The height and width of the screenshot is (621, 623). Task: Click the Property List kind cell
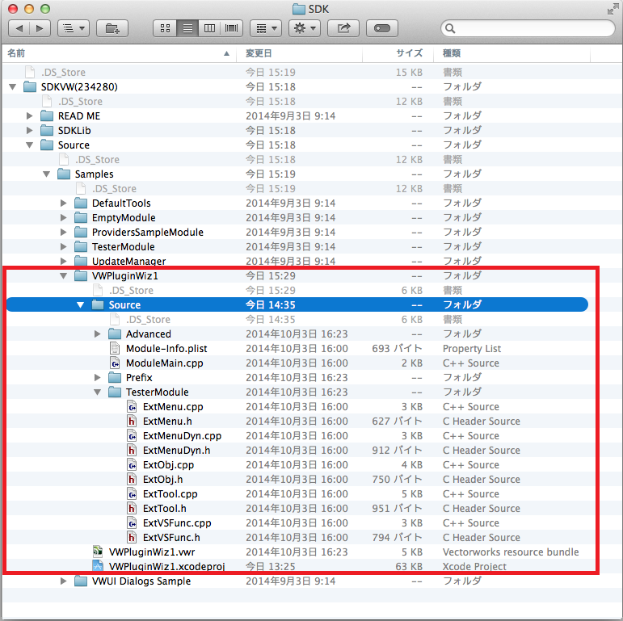tap(472, 349)
